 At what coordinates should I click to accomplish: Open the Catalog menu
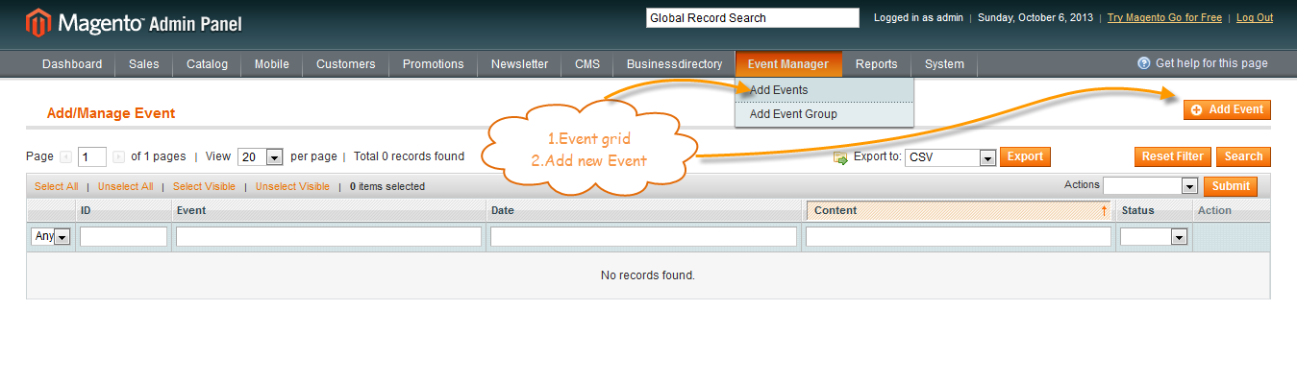pyautogui.click(x=208, y=64)
